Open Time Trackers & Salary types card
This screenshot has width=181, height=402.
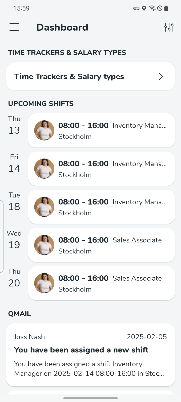click(85, 76)
